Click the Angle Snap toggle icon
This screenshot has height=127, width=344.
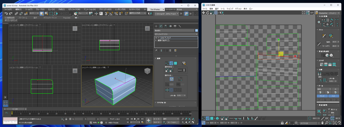(112, 14)
